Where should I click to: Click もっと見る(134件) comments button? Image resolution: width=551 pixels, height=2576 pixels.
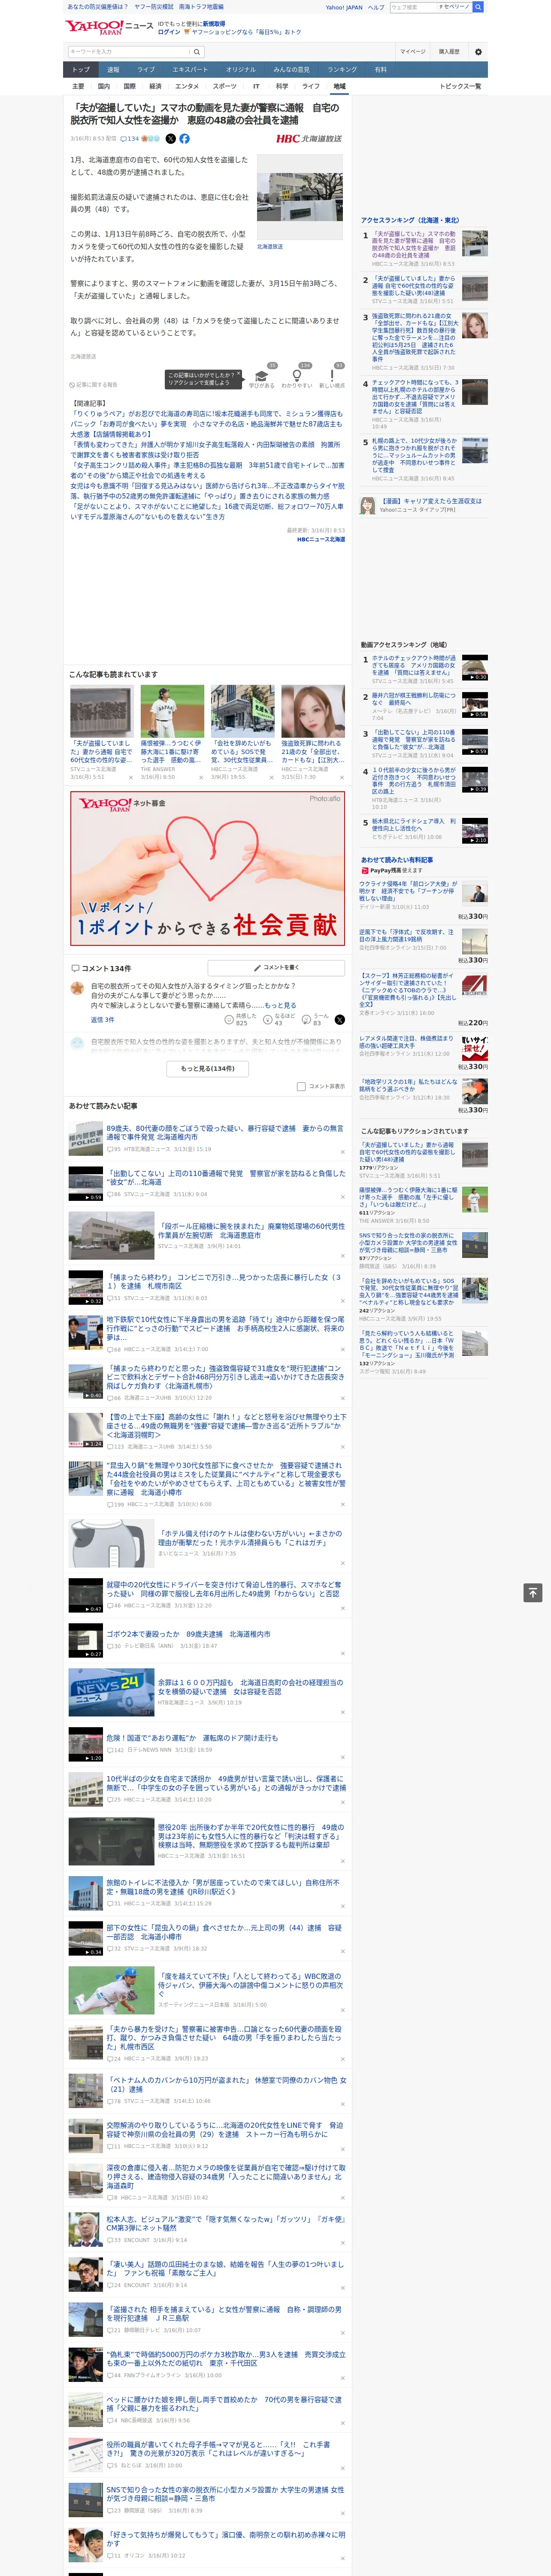click(x=208, y=1068)
